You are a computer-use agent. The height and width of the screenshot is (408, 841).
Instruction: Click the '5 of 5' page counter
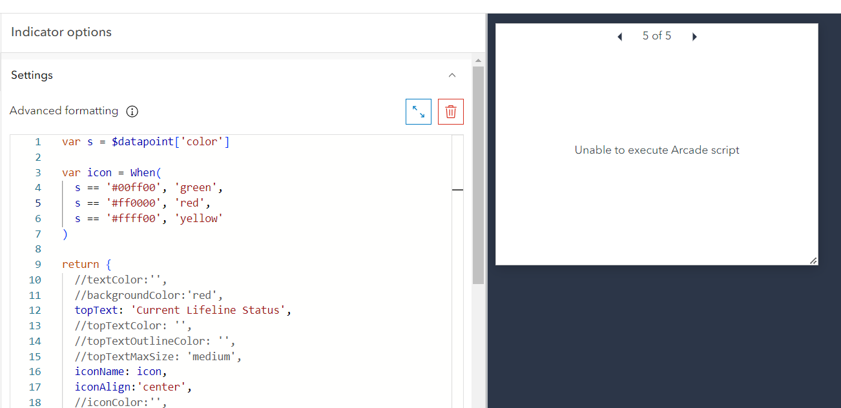[657, 36]
